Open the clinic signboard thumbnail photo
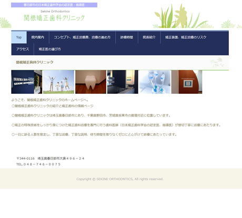This screenshot has width=242, height=218. (x=27, y=82)
